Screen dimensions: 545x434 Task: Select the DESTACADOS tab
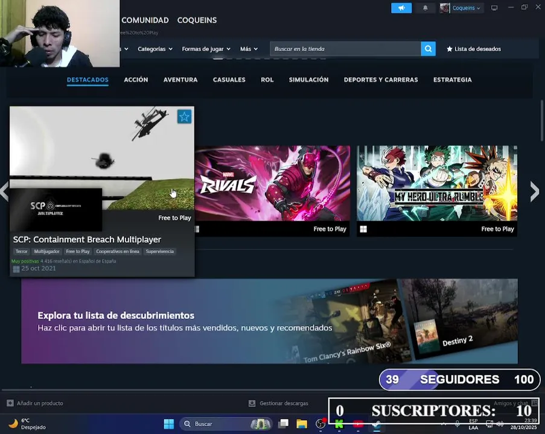[88, 80]
